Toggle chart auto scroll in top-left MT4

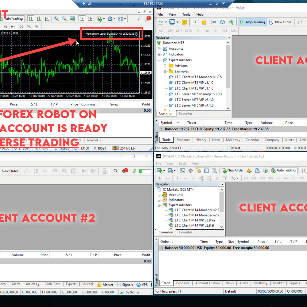point(82,19)
